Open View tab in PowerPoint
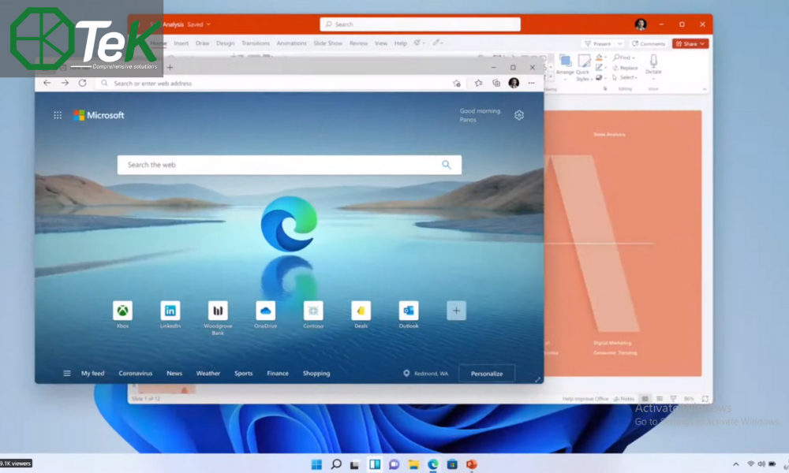The image size is (789, 473). coord(381,43)
